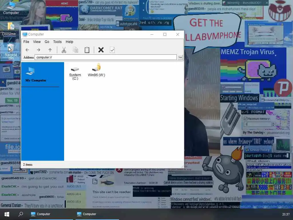Switch to first Computer taskbar window

51,214
